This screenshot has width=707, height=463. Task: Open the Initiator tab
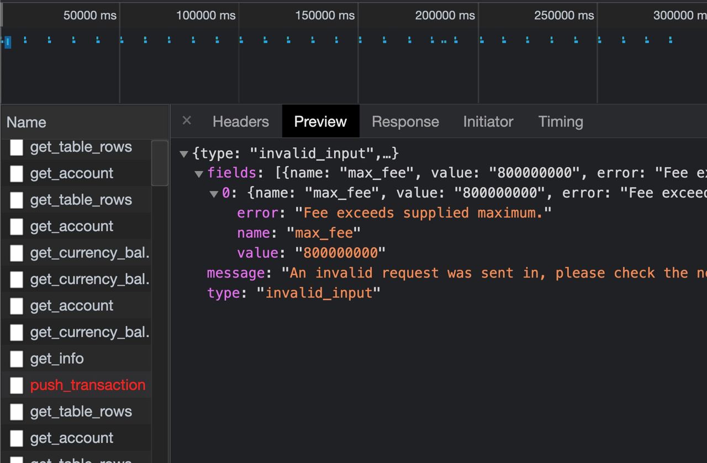[488, 121]
